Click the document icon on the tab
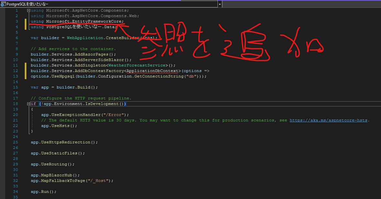 coord(3,4)
